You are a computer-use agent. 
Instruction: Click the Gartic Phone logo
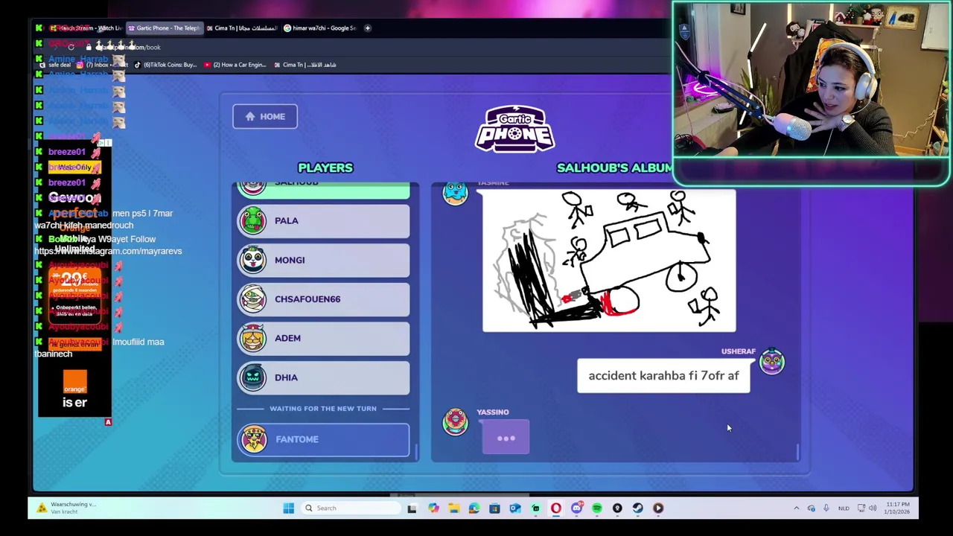click(x=515, y=130)
